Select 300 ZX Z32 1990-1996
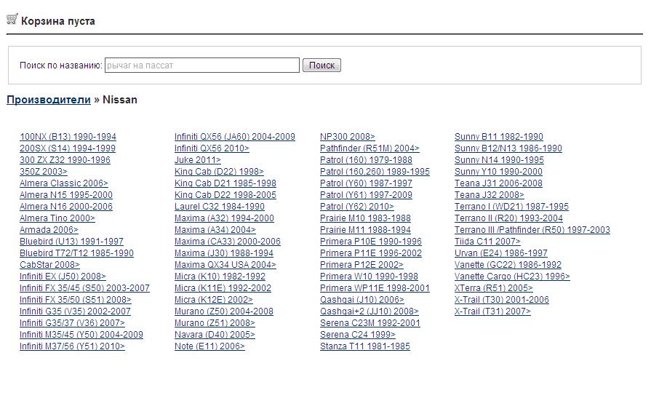Screen dimensions: 667x417 [x=65, y=160]
